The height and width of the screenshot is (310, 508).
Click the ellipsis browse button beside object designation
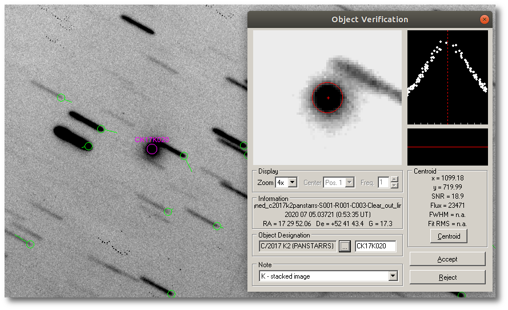coord(345,246)
